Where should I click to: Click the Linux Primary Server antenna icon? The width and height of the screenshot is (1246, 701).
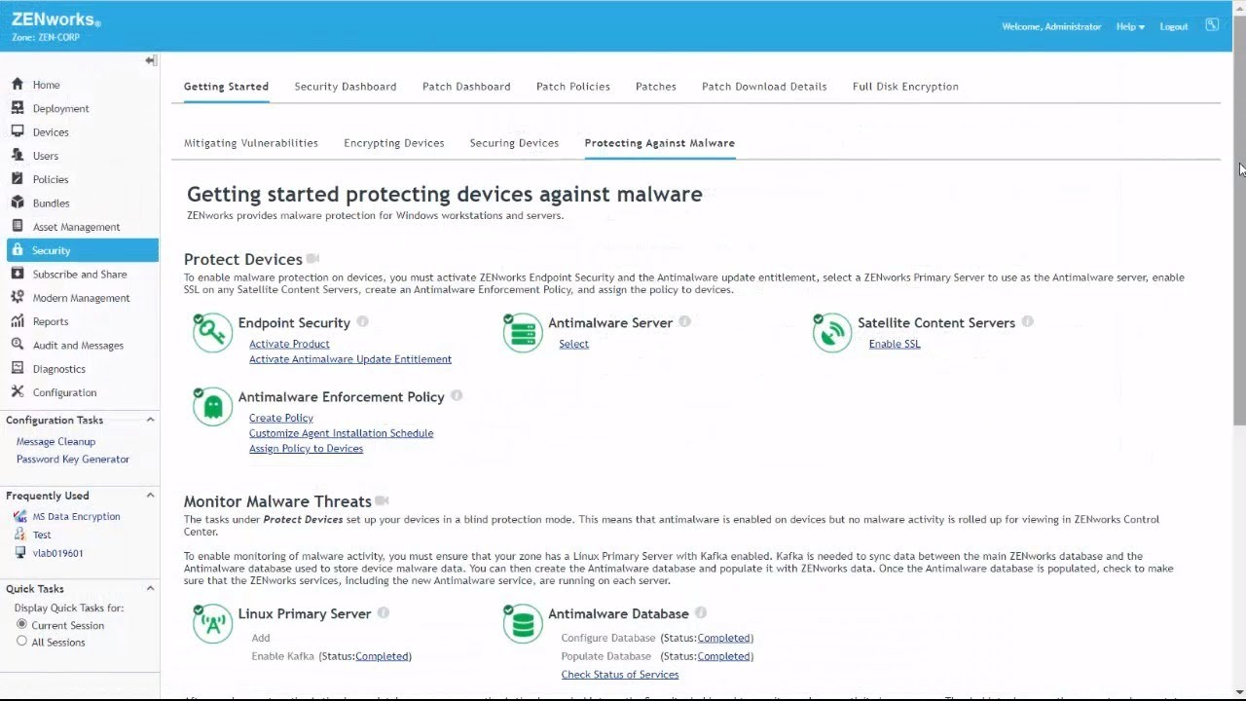click(212, 624)
